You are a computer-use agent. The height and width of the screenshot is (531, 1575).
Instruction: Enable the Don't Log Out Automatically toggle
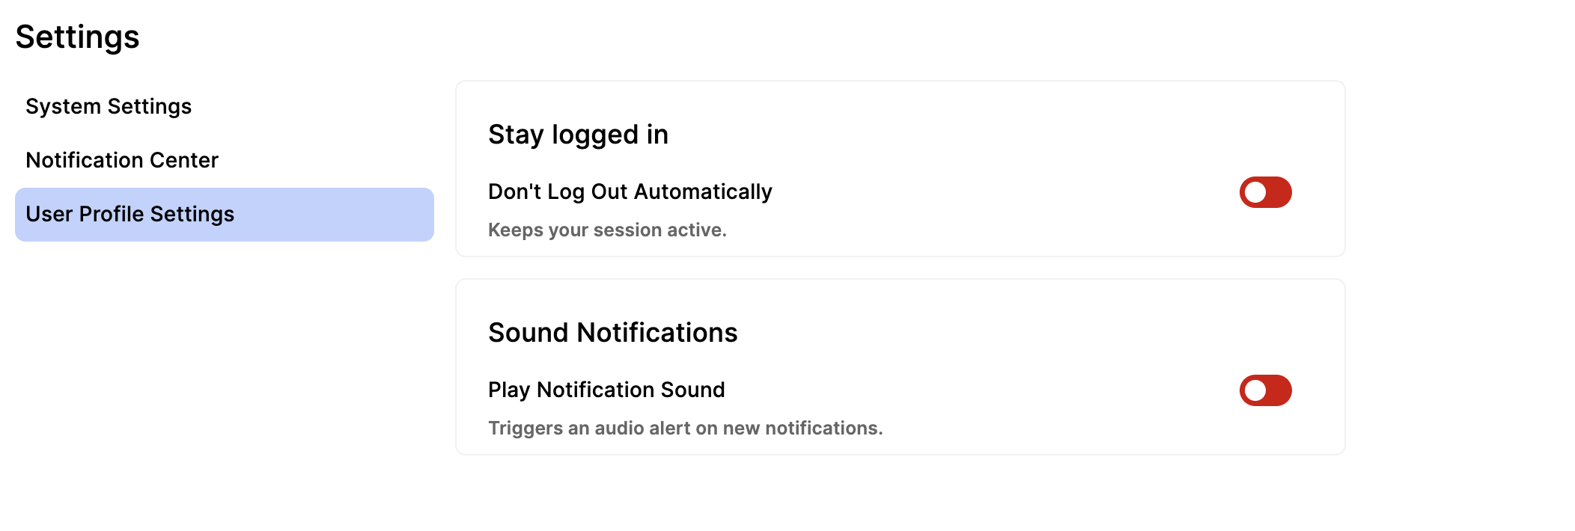coord(1265,192)
